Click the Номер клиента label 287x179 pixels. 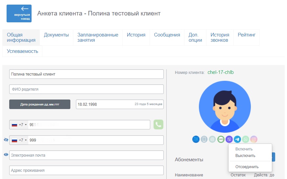click(190, 73)
